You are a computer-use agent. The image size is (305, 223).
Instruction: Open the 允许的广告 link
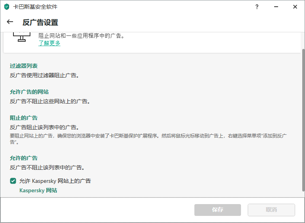click(x=24, y=158)
